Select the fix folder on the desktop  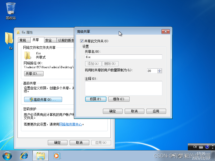pyautogui.click(x=10, y=41)
